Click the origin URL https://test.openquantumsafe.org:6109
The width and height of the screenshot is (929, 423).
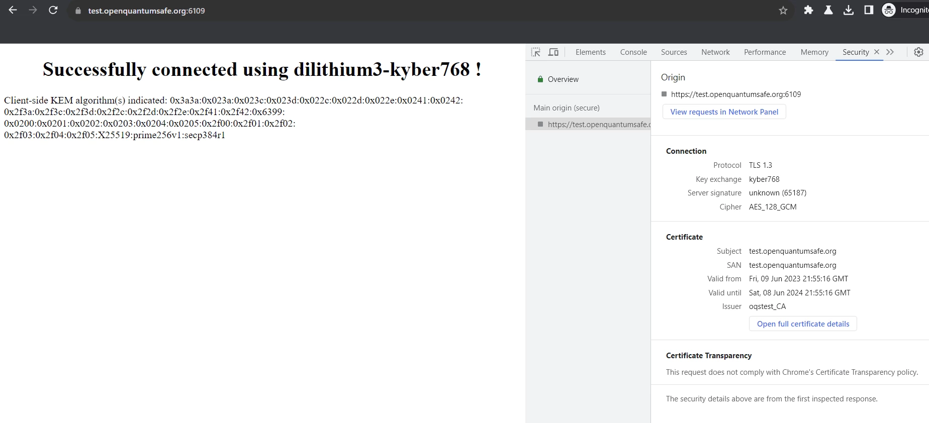pos(736,94)
